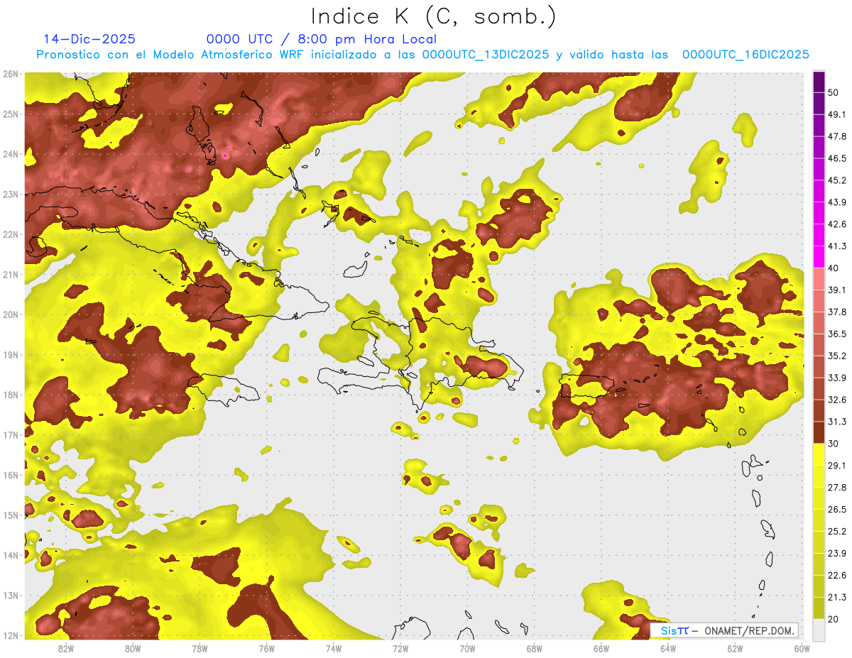Click the '42.6' colorbar value
The width and height of the screenshot is (852, 658).
tap(837, 225)
